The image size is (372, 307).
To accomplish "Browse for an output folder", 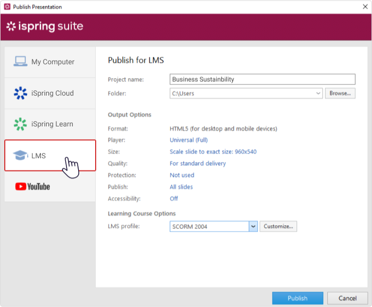I will 340,93.
